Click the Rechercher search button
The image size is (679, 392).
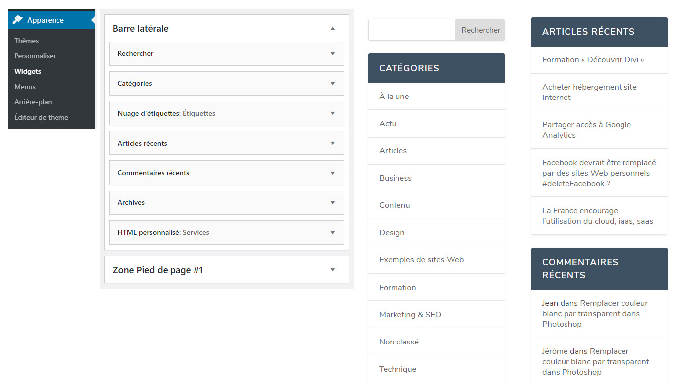click(480, 30)
